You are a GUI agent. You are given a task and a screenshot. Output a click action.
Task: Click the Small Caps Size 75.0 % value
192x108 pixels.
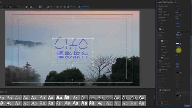[178, 15]
